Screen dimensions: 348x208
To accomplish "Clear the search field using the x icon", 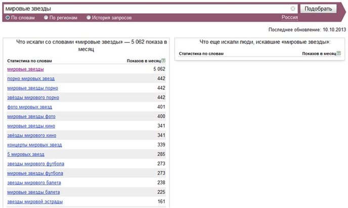I will (293, 9).
